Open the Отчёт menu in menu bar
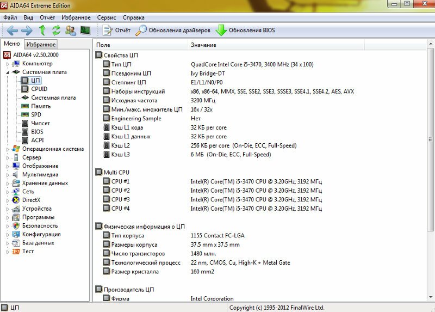 click(x=47, y=17)
